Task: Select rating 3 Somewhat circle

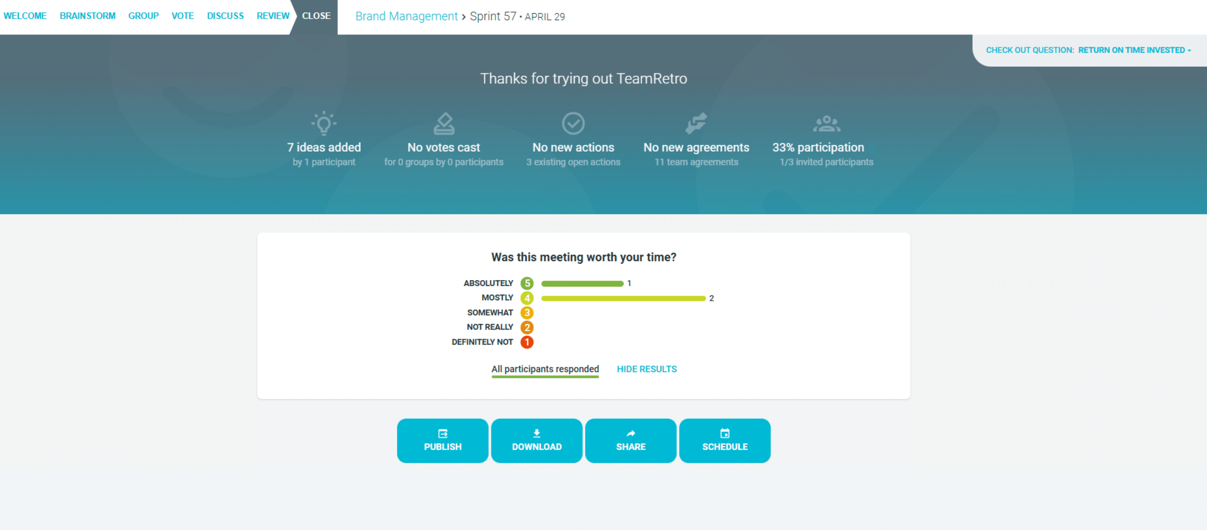Action: pyautogui.click(x=527, y=313)
